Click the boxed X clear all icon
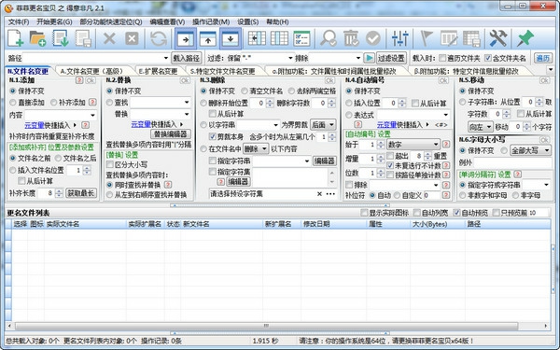 pos(132,38)
